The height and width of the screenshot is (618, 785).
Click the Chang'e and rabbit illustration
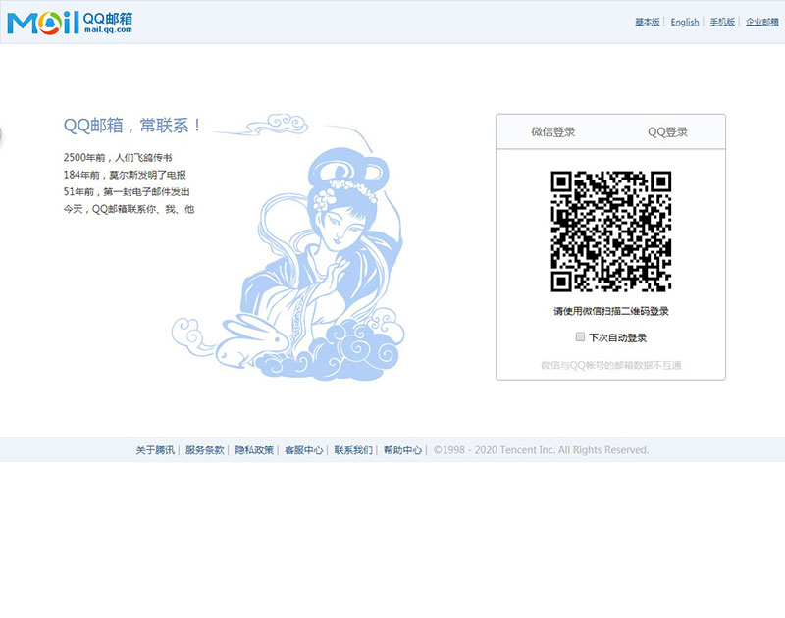coord(288,248)
